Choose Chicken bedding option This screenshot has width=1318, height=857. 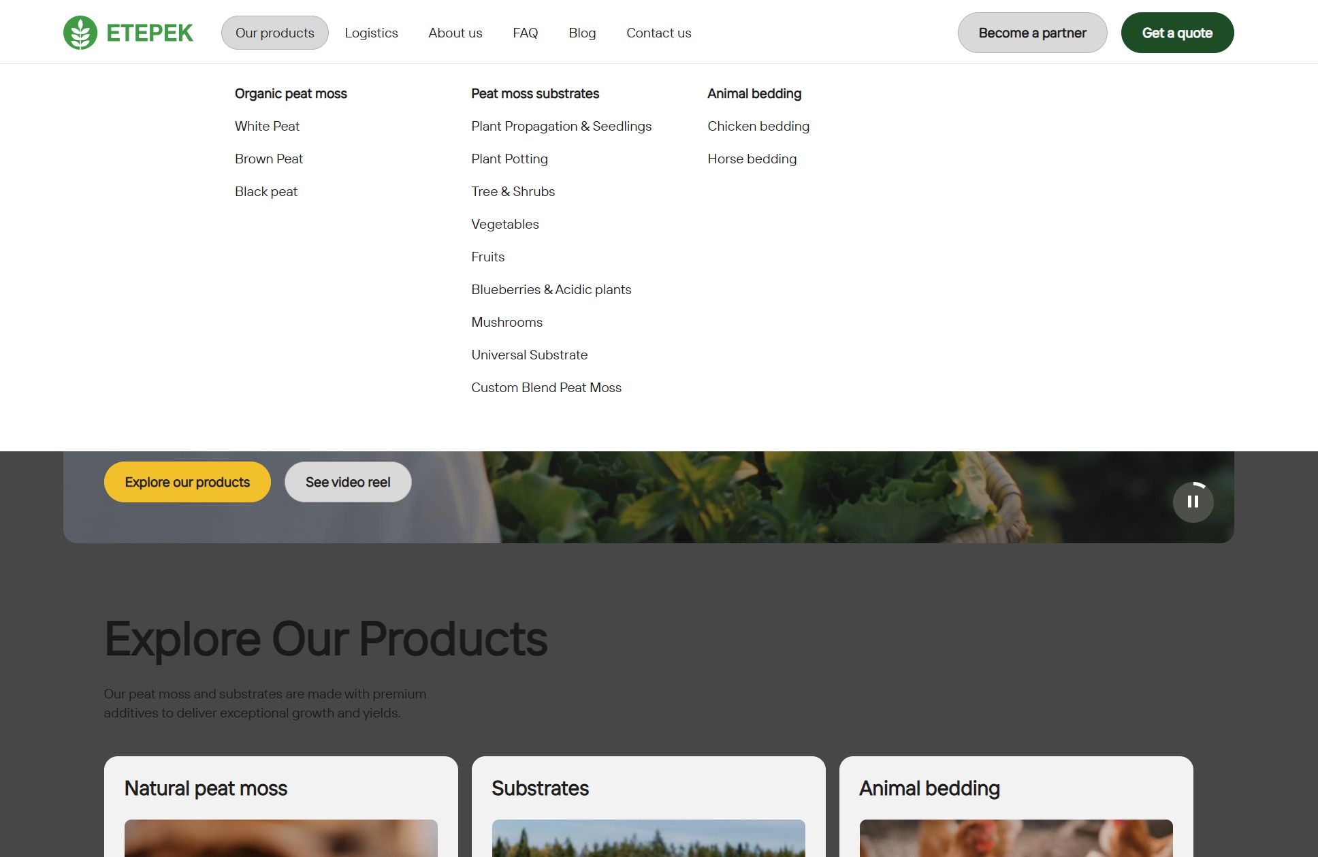pos(758,126)
